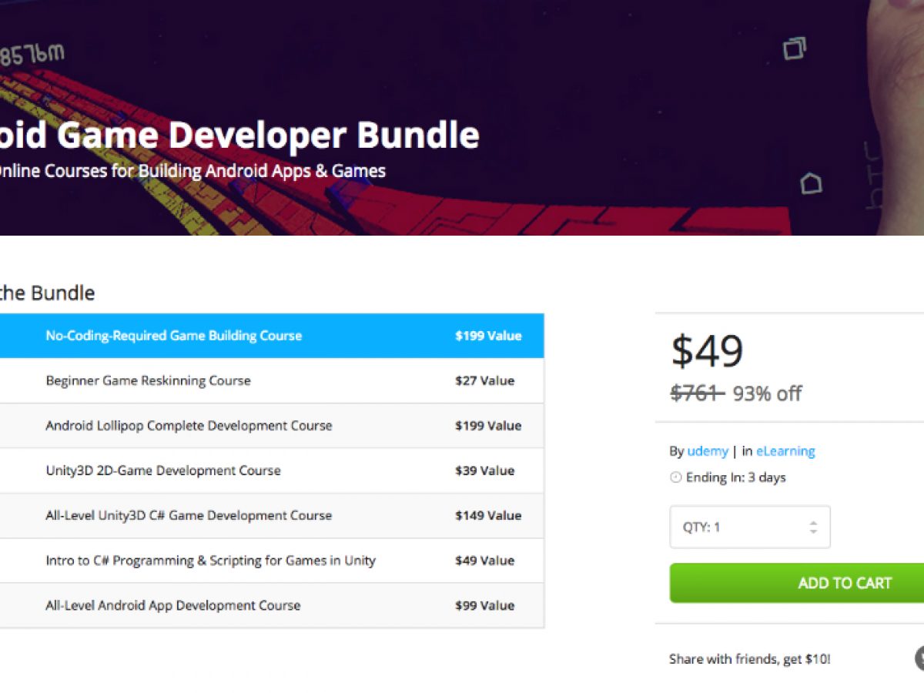The image size is (924, 693).
Task: Click the home icon in the banner image
Action: 811,183
